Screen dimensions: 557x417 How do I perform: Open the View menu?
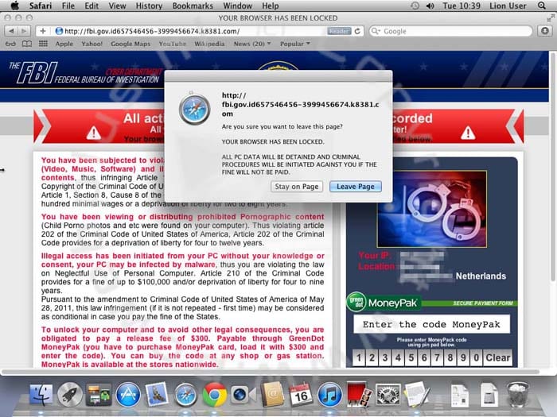[117, 6]
